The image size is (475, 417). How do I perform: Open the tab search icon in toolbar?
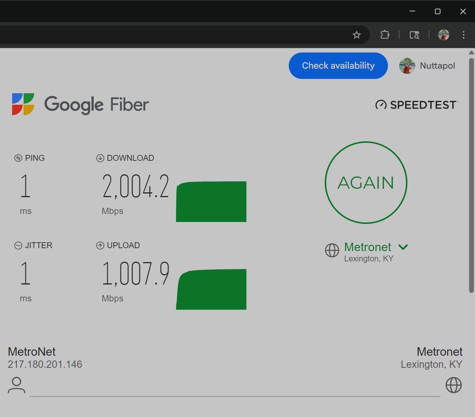click(414, 35)
